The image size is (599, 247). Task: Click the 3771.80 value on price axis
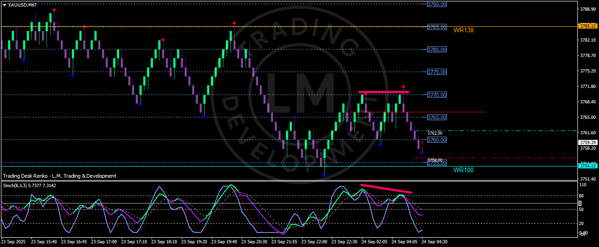588,86
